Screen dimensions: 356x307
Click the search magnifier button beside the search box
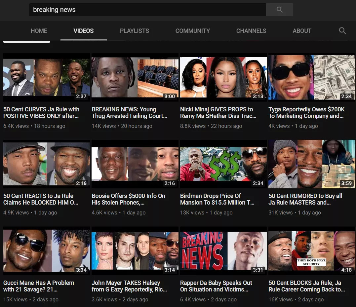279,10
